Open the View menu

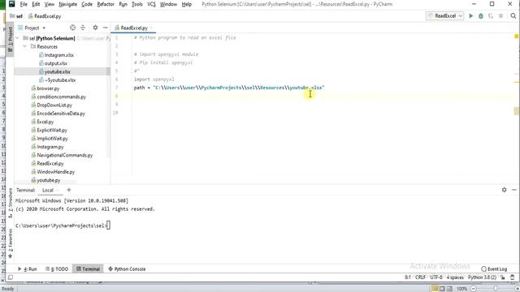click(x=49, y=4)
